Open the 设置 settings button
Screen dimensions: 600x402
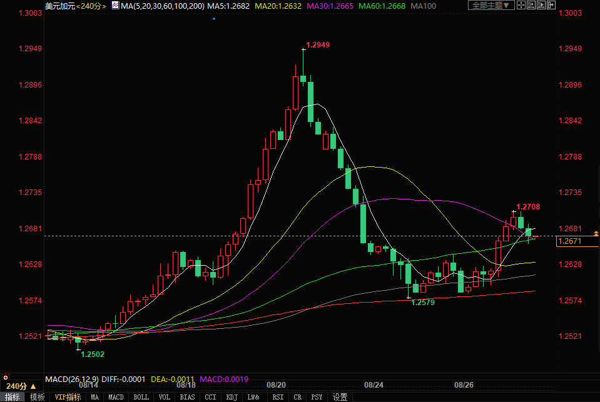pos(340,397)
